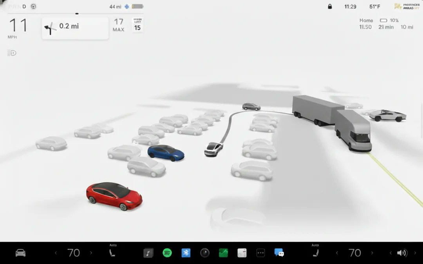Screen dimensions: 423x264
Task: Select the Cybertruck model in visualization
Action: (x=388, y=115)
